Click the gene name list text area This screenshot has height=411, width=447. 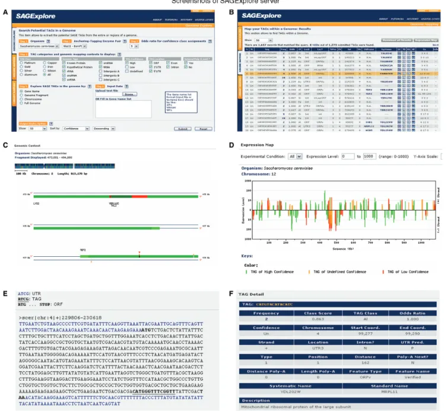(x=123, y=109)
